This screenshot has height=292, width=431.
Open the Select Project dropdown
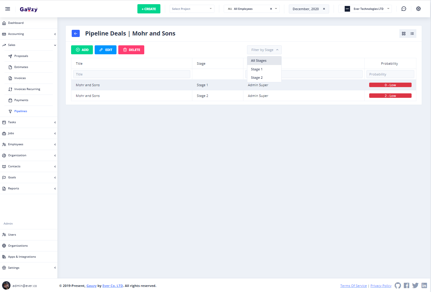[x=192, y=9]
